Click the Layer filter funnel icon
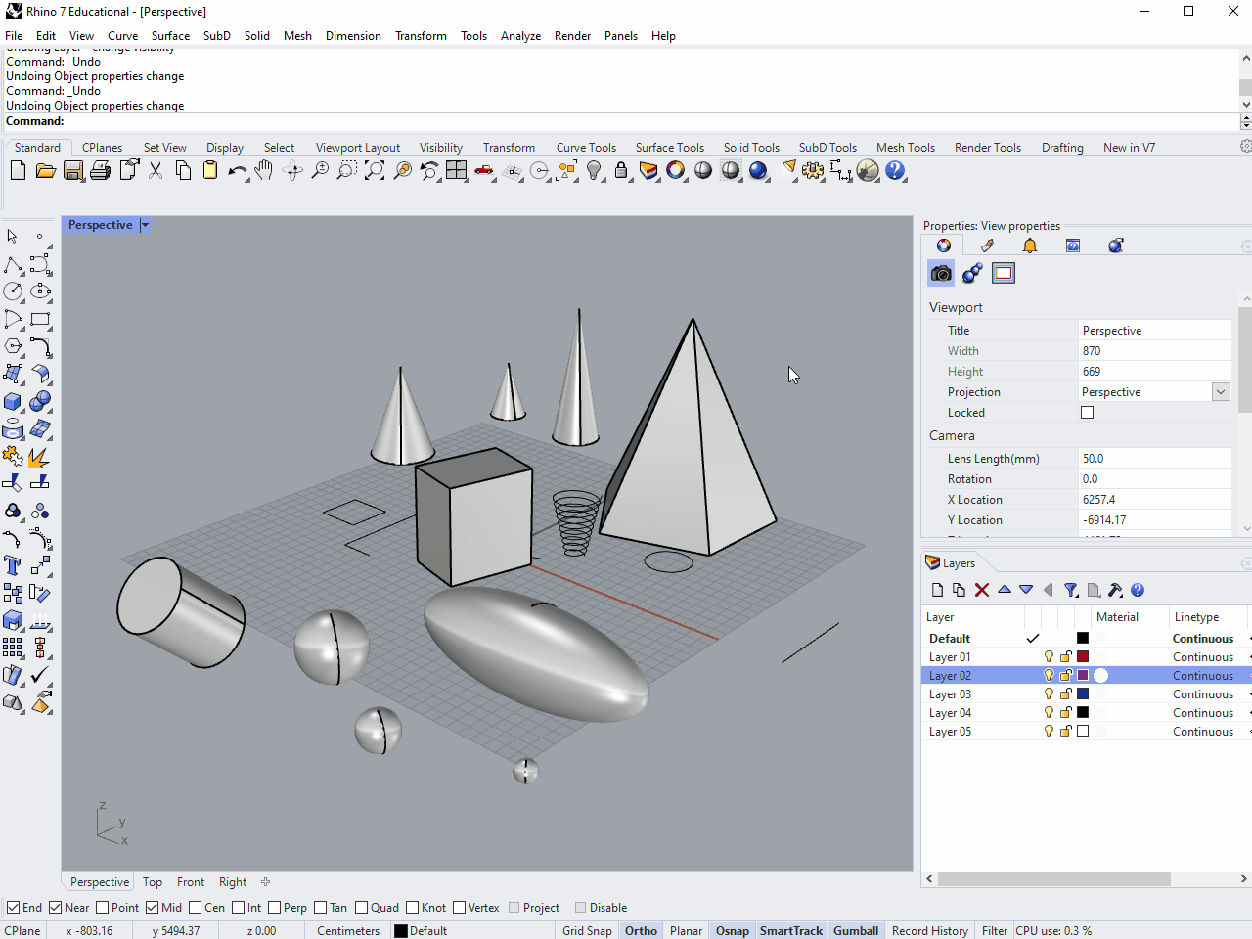1252x939 pixels. pos(1071,590)
